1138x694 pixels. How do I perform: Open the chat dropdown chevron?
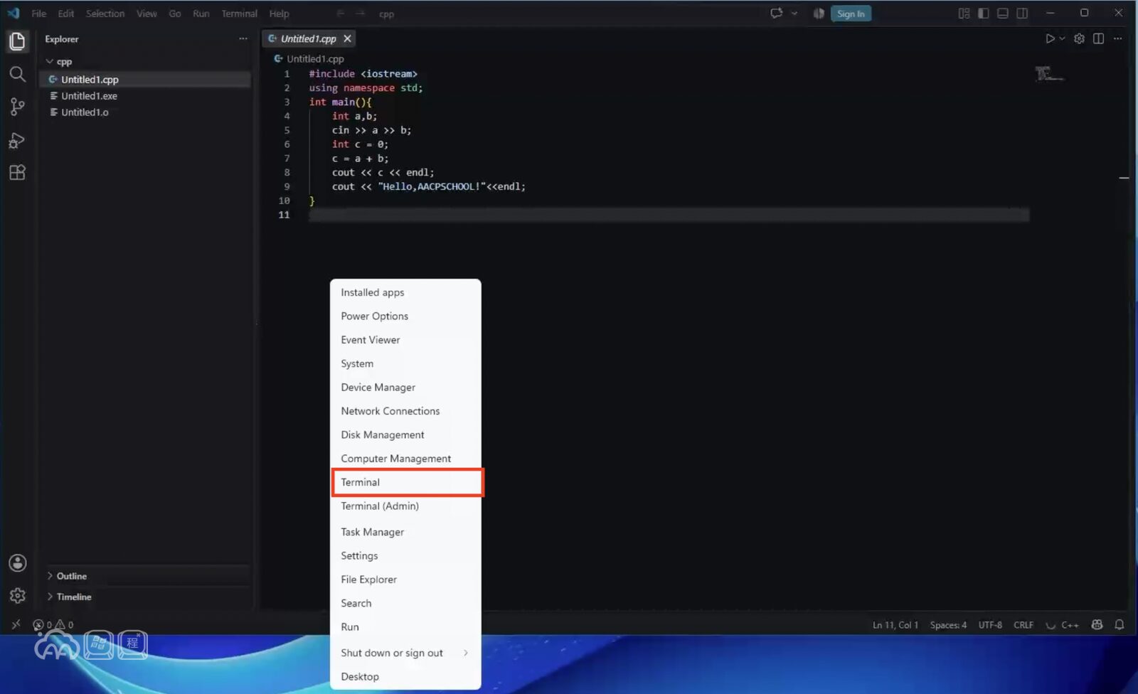tap(794, 13)
